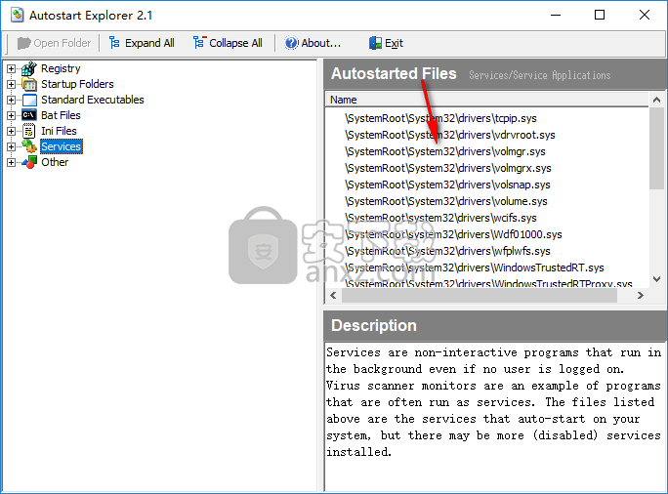The width and height of the screenshot is (668, 494).
Task: Click the Name column header
Action: click(x=487, y=100)
